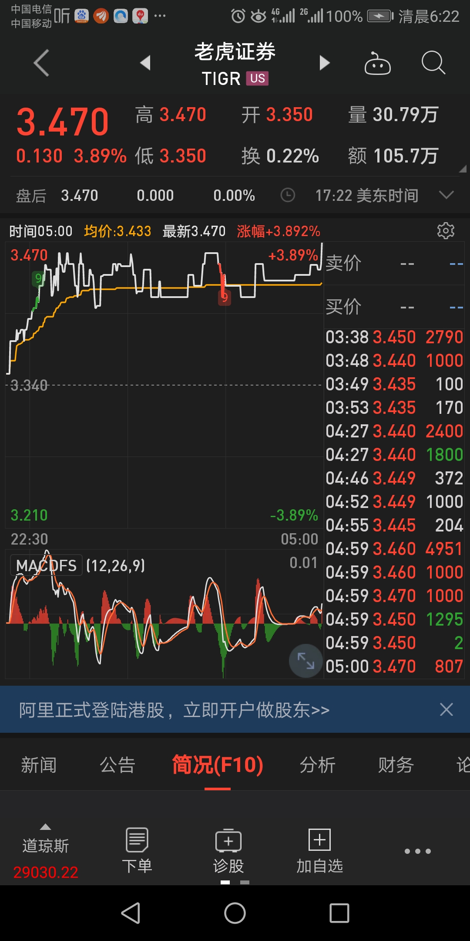Open the 新闻 tab
This screenshot has width=470, height=941.
coord(39,765)
